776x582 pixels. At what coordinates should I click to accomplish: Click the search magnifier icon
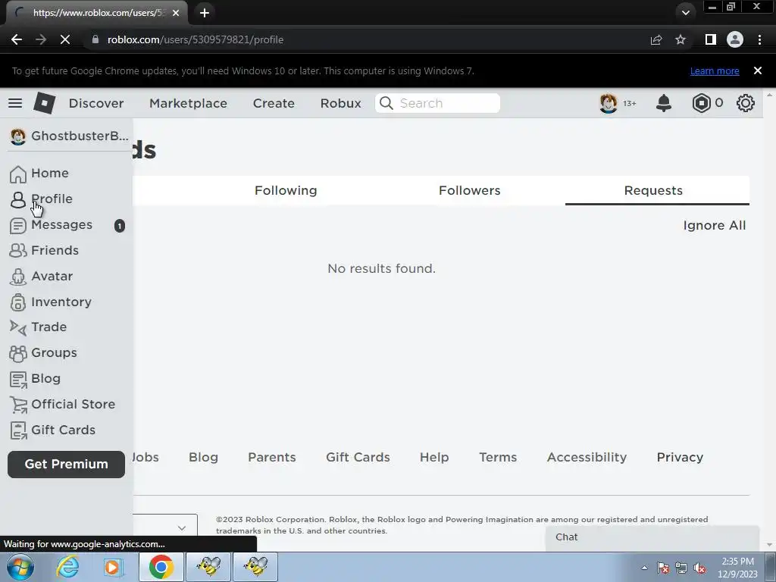click(x=386, y=103)
